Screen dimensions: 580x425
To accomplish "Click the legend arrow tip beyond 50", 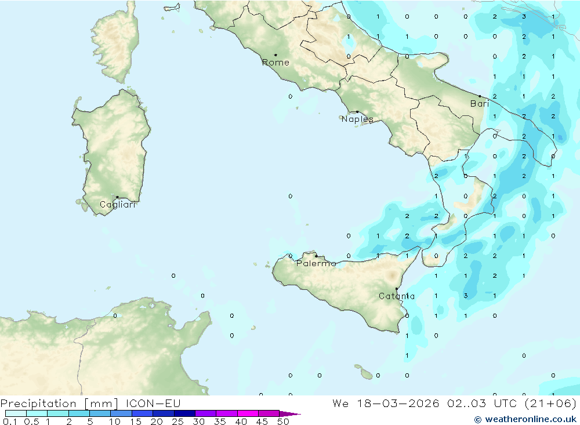I will point(291,414).
